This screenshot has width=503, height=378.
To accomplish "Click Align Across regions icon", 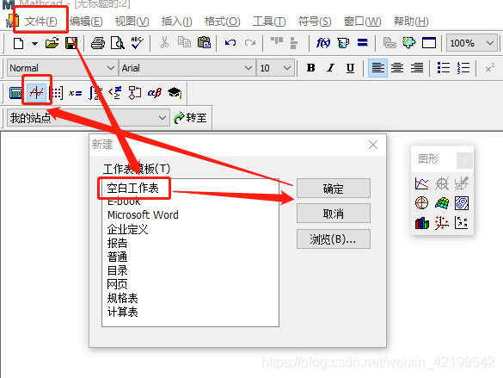I will (277, 41).
